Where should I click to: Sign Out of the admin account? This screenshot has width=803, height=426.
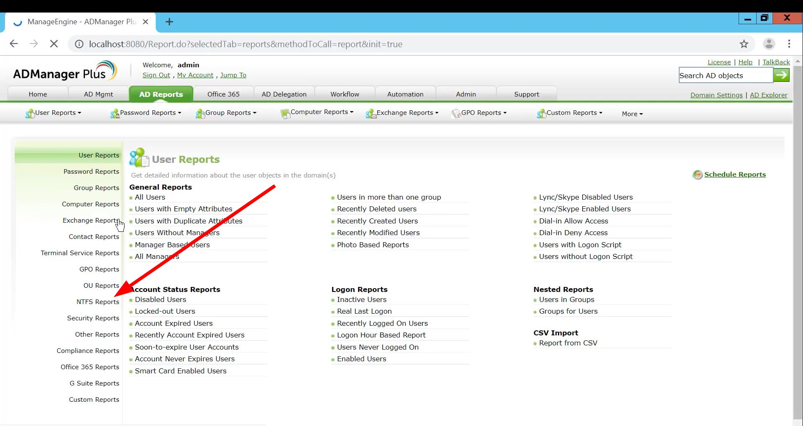tap(156, 75)
